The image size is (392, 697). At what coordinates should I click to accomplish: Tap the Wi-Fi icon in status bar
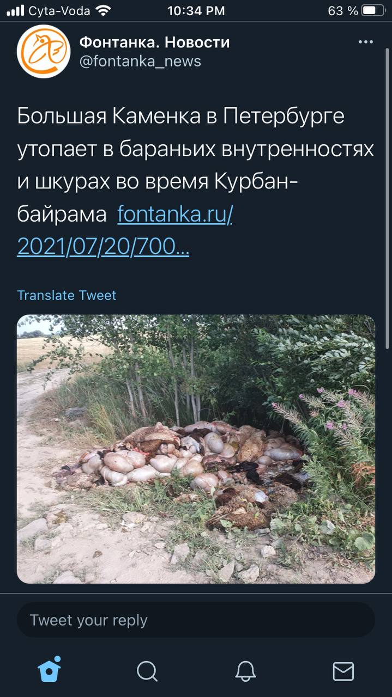[102, 10]
